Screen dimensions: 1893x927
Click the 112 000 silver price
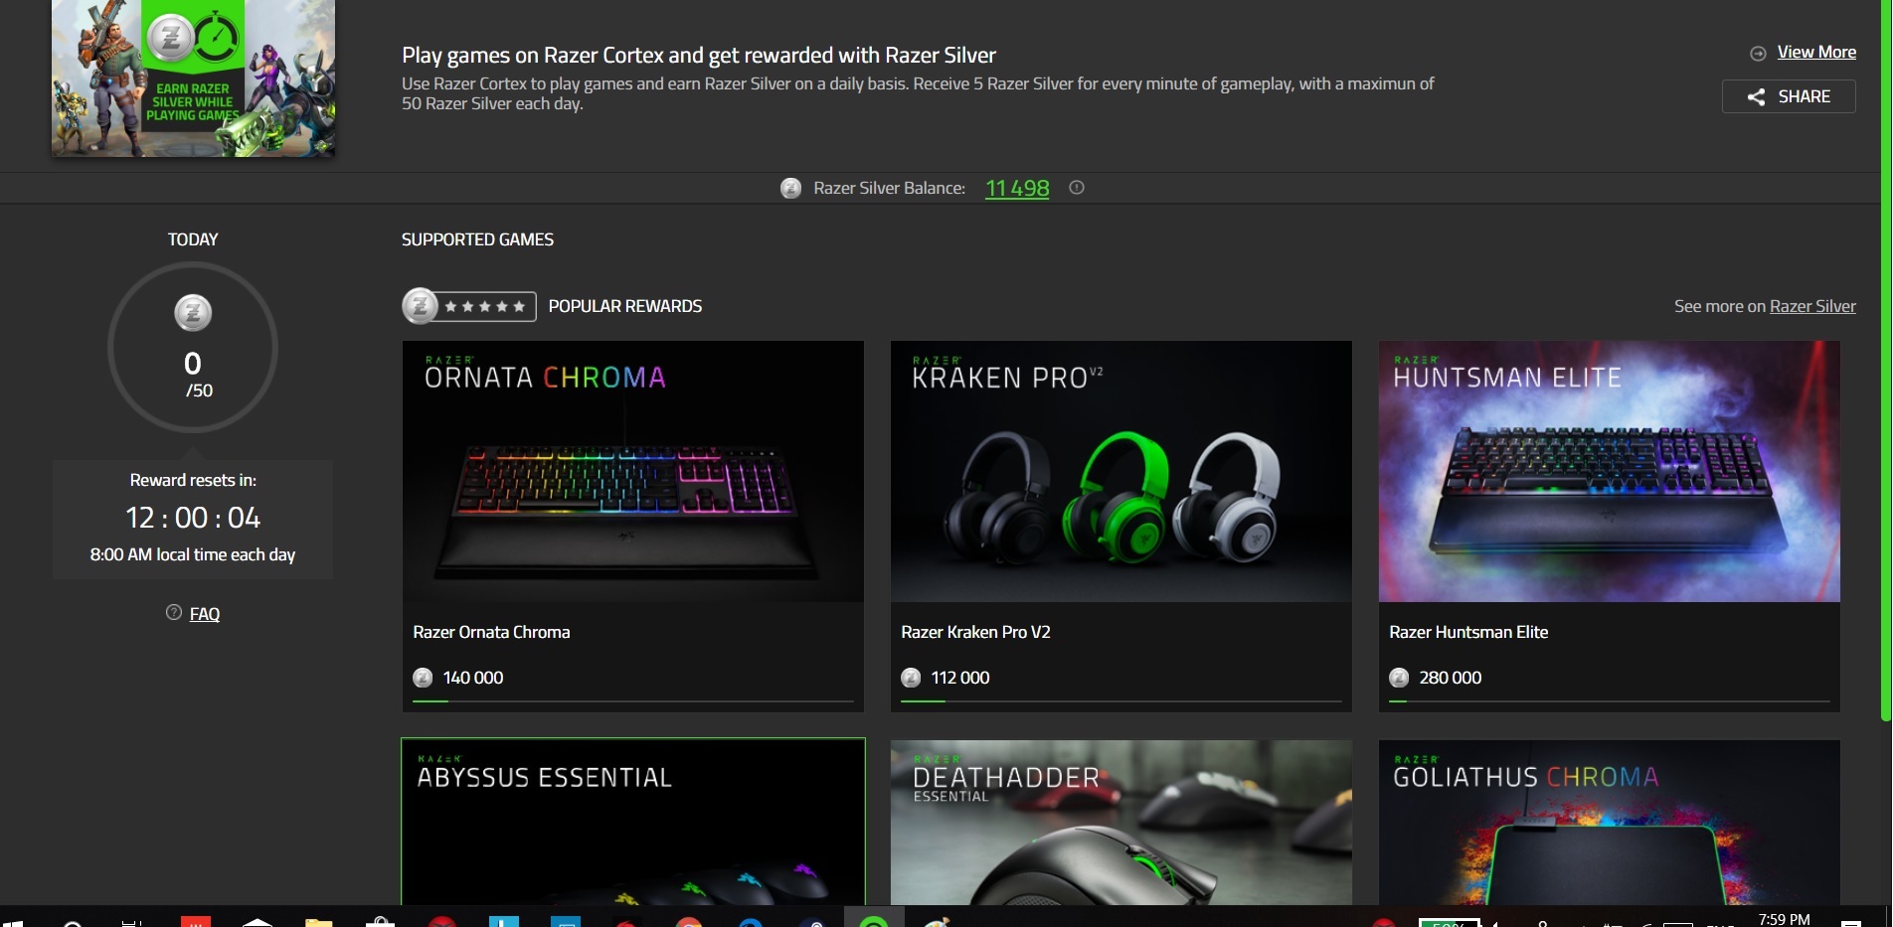960,678
